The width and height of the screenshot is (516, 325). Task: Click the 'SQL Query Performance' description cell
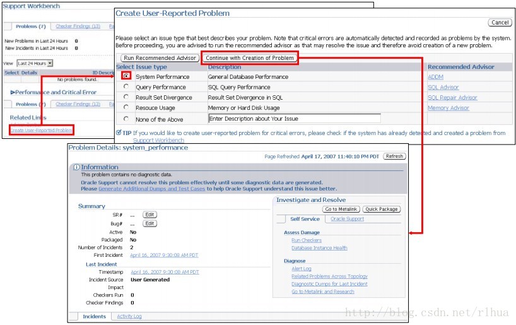click(x=239, y=87)
